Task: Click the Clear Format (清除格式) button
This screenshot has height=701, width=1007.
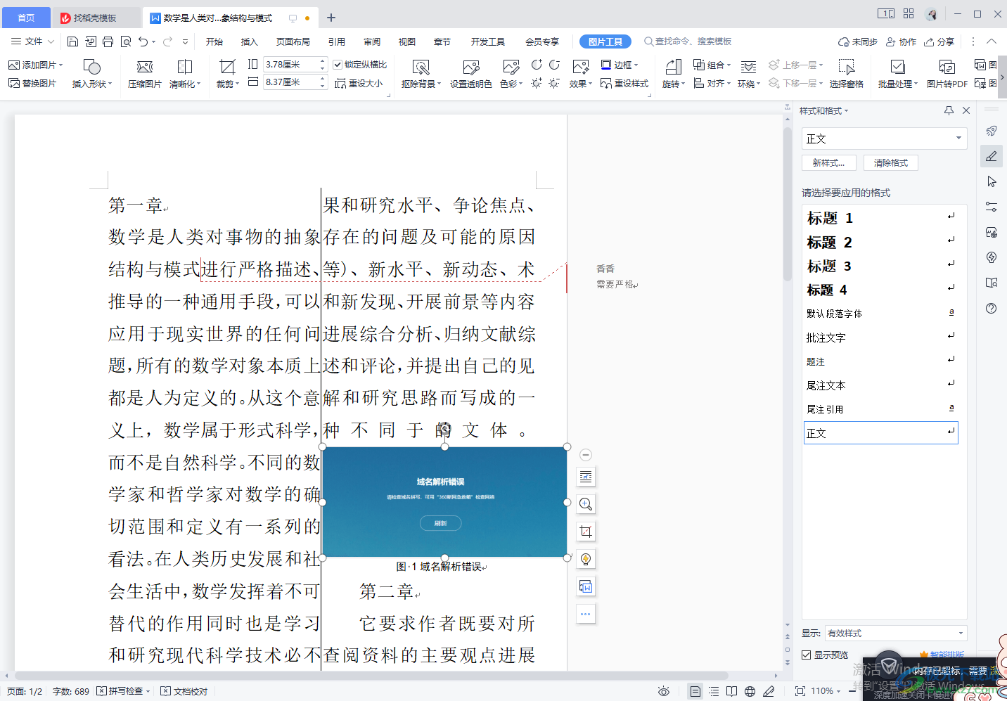Action: pyautogui.click(x=891, y=162)
